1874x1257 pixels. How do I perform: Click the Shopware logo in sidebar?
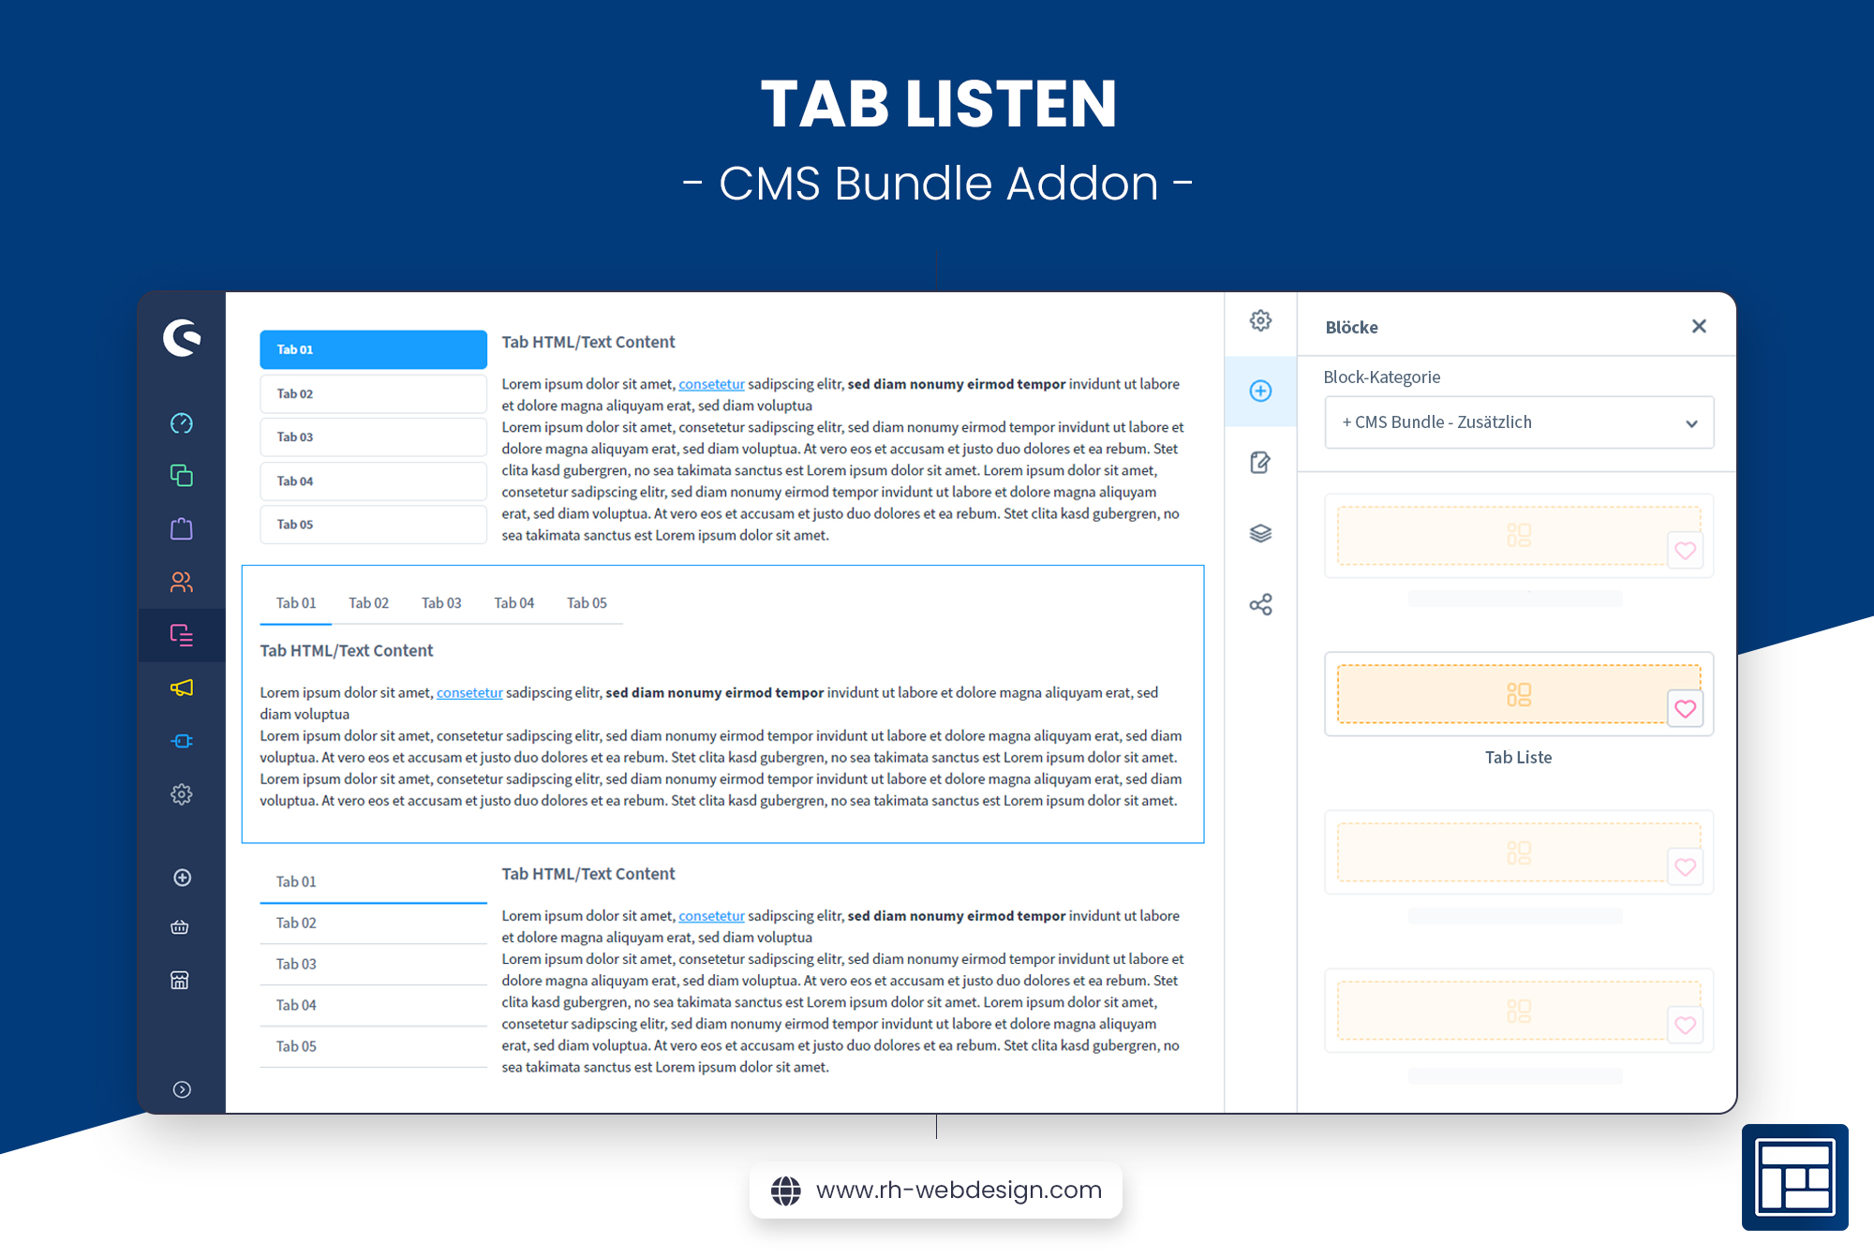(182, 338)
